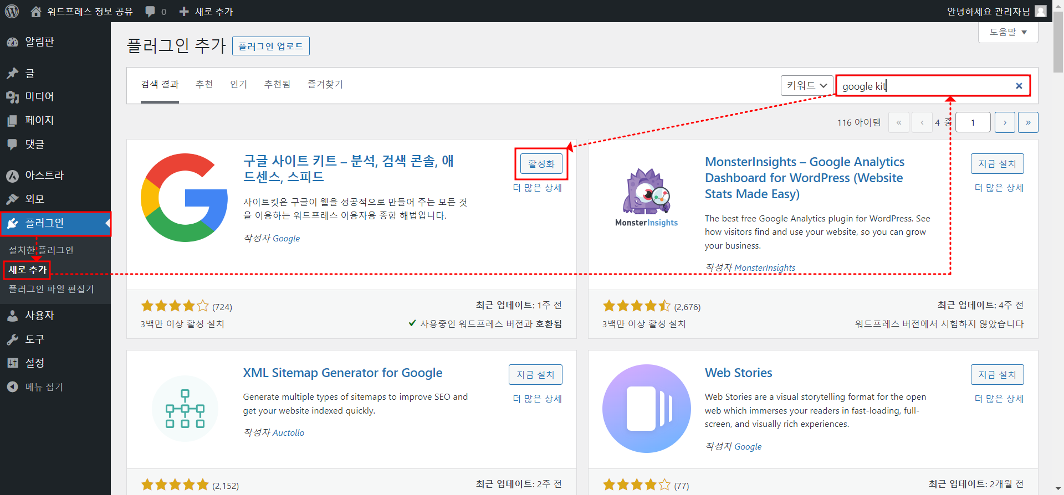Click the 도구 wrench icon
The height and width of the screenshot is (495, 1064).
(x=12, y=339)
